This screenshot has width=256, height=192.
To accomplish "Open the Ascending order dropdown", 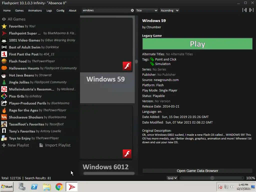I will pyautogui.click(x=169, y=10).
